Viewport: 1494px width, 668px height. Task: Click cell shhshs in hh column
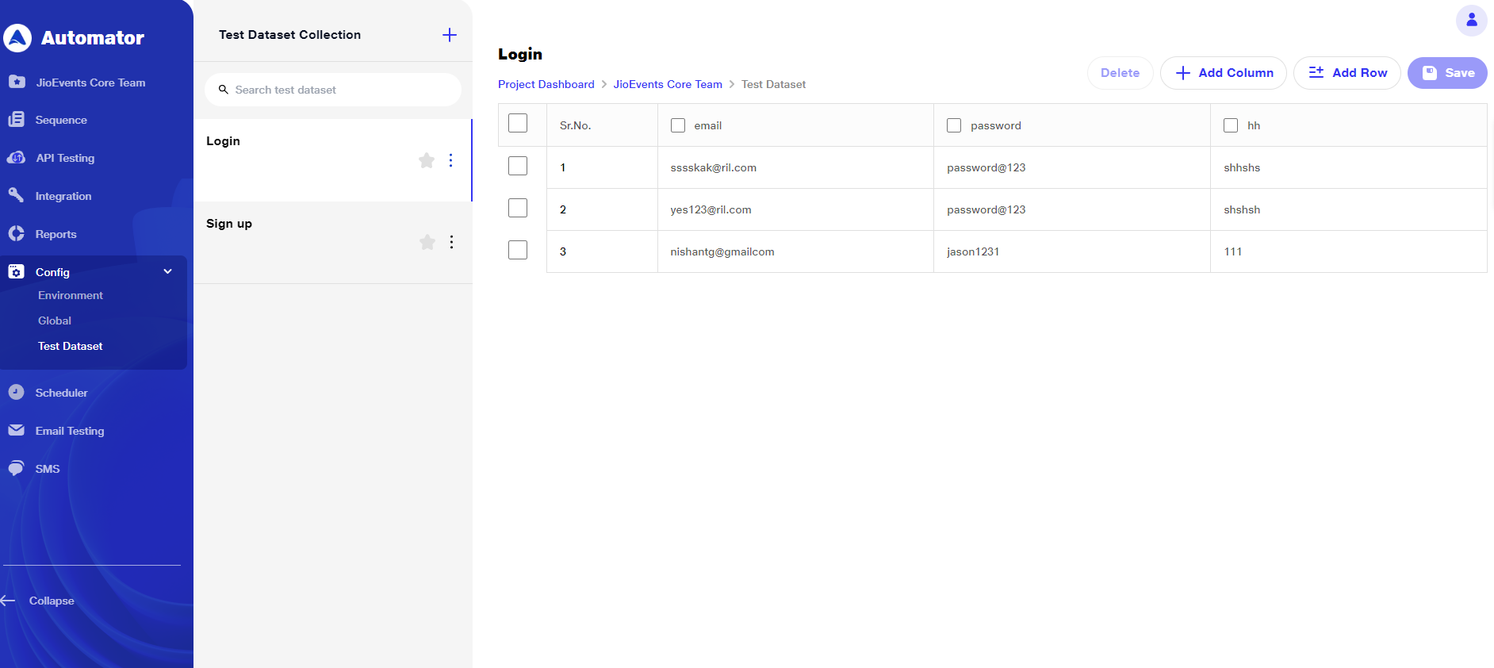pos(1348,167)
